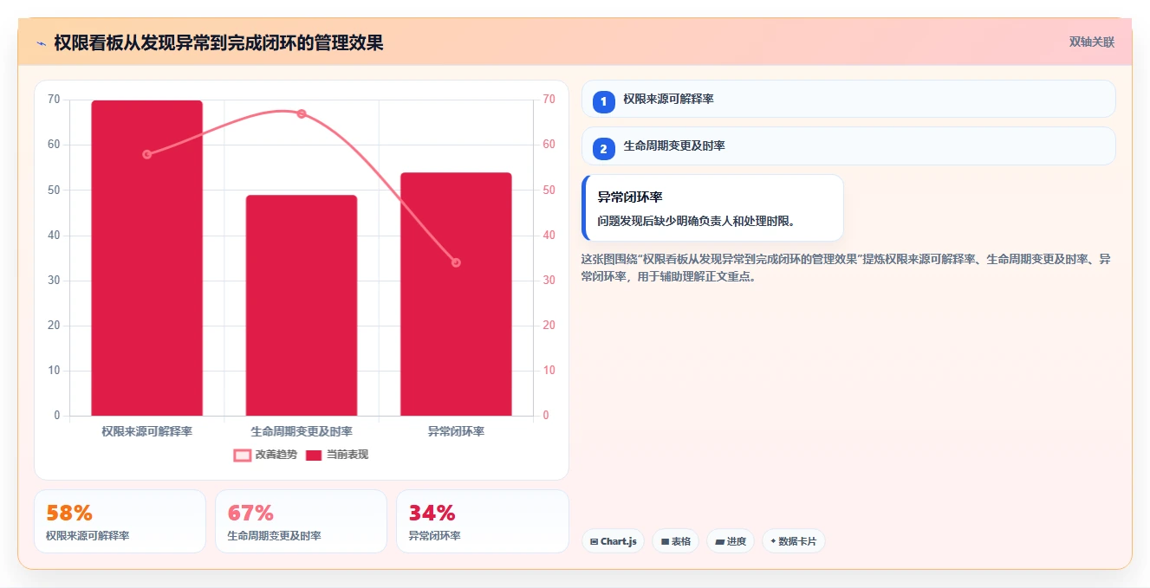Click the 双轴关联 label in the header
The height and width of the screenshot is (588, 1150).
coord(1091,42)
